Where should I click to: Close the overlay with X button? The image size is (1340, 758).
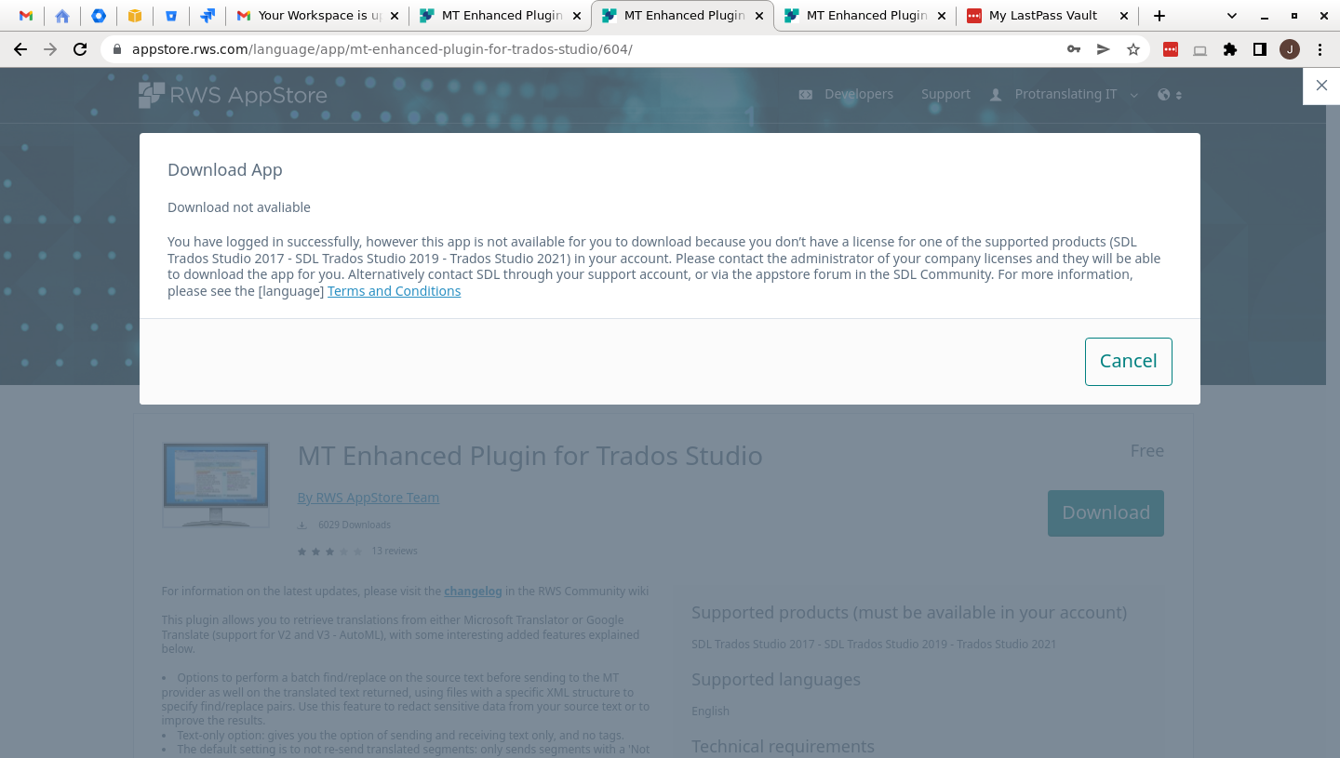point(1321,86)
